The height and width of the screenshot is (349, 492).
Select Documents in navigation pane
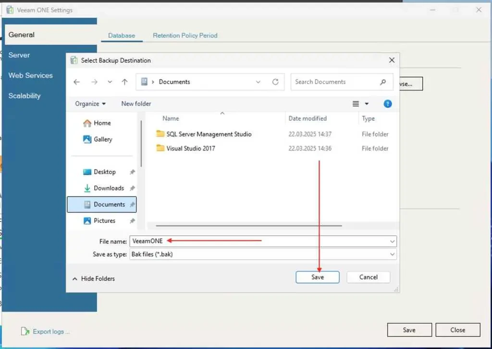coord(102,205)
